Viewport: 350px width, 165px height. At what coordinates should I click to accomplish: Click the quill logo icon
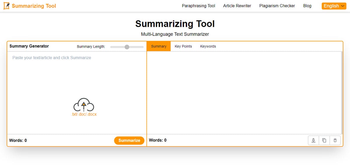click(x=7, y=6)
